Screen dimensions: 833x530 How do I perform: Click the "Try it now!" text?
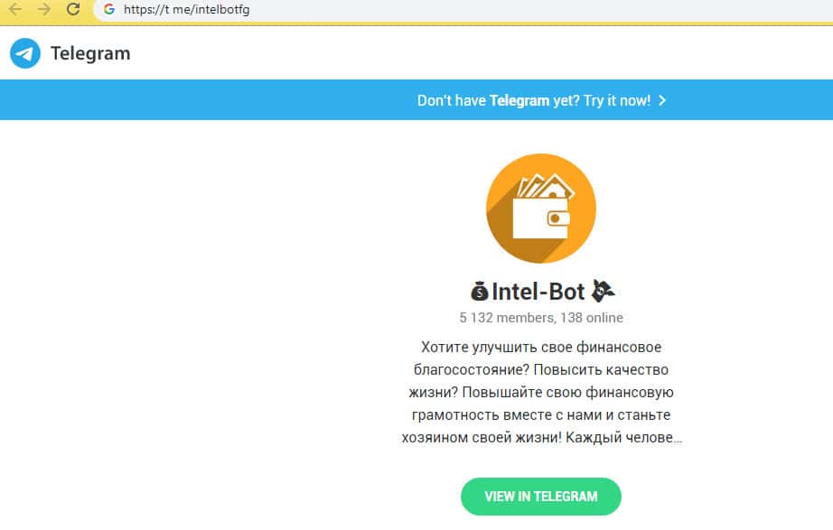tap(617, 100)
